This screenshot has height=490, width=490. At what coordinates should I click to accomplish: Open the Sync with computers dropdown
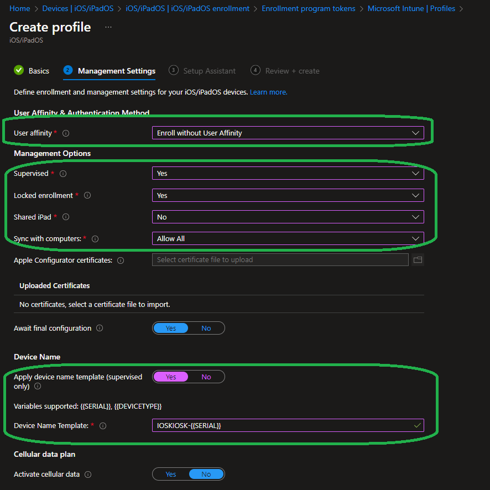(x=288, y=238)
